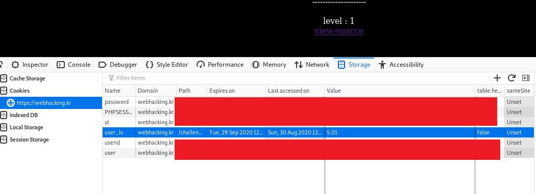Image resolution: width=536 pixels, height=194 pixels.
Task: Sort cookies by Name column header
Action: 119,91
